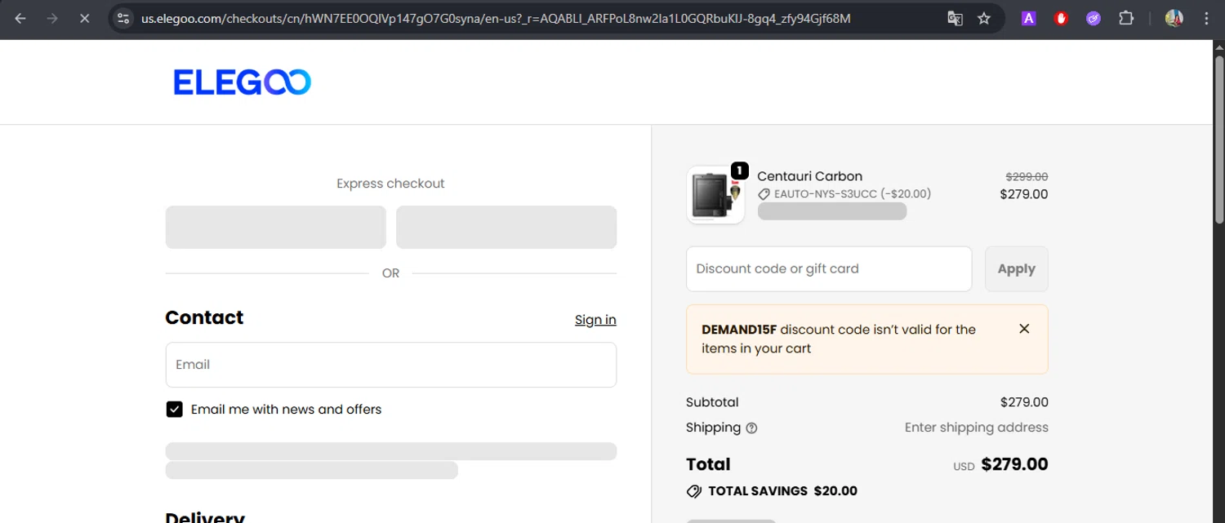Click the Email input field

pyautogui.click(x=390, y=365)
